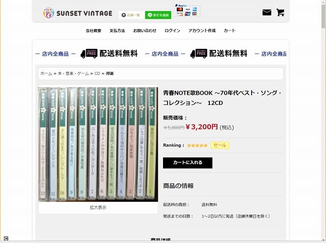Open the mail envelope icon

267,12
